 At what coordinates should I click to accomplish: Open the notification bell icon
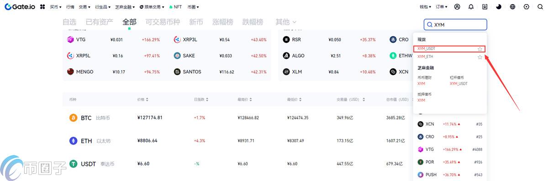point(471,7)
